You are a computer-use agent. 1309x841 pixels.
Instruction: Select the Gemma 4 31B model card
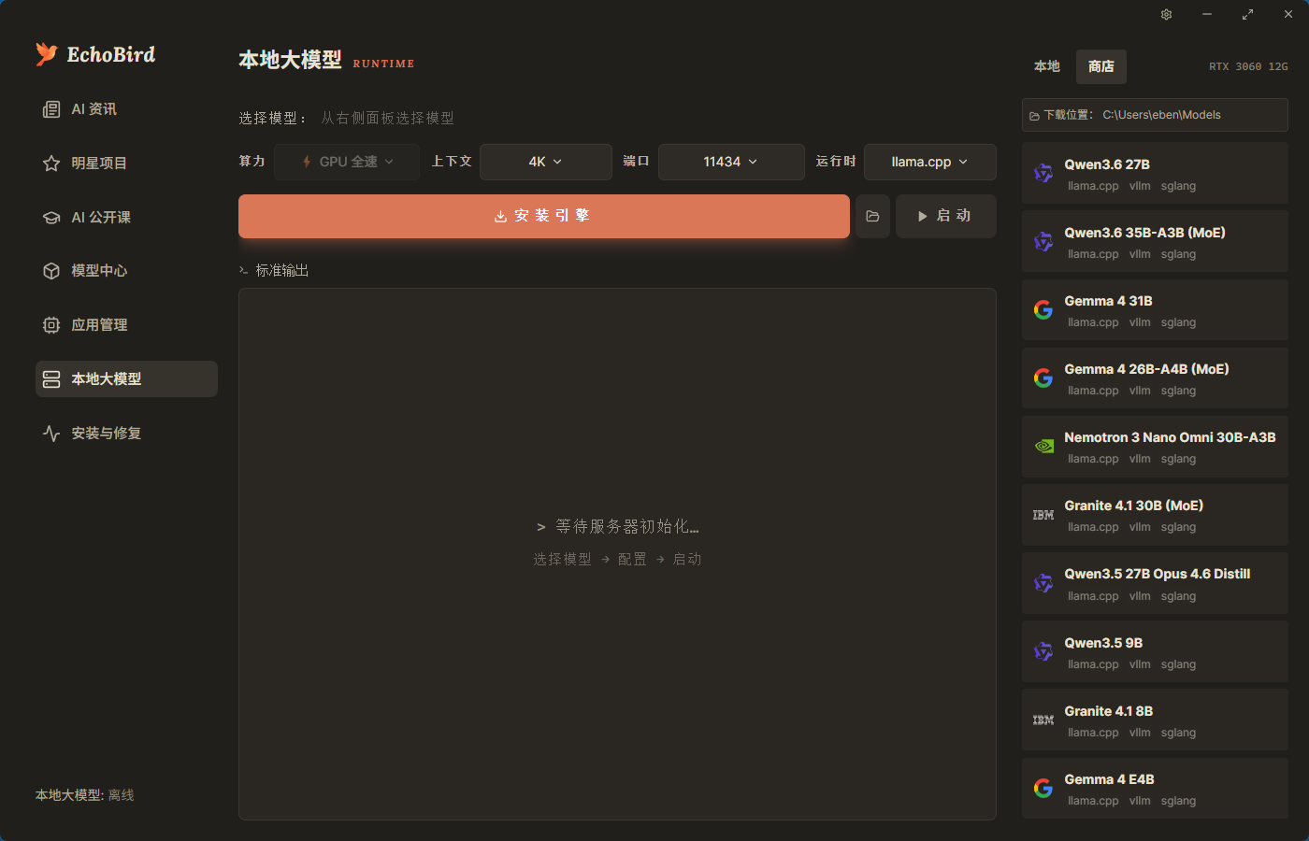coord(1155,309)
